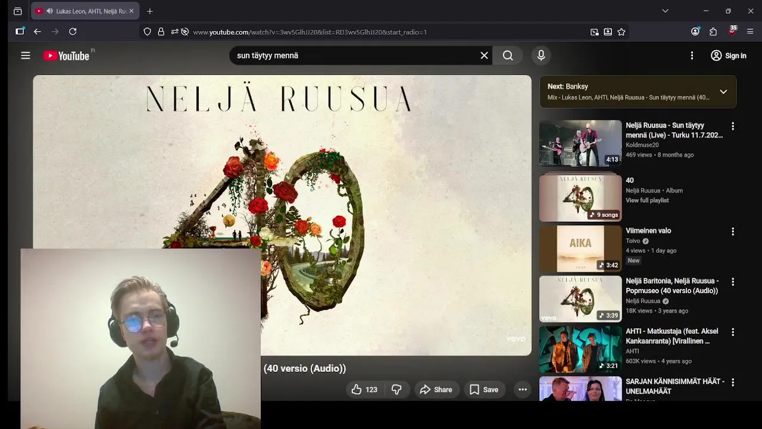762x429 pixels.
Task: Open the browser application hamburger menu
Action: 750,32
